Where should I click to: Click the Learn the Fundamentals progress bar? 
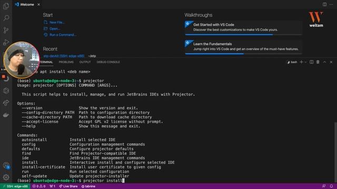243,54
